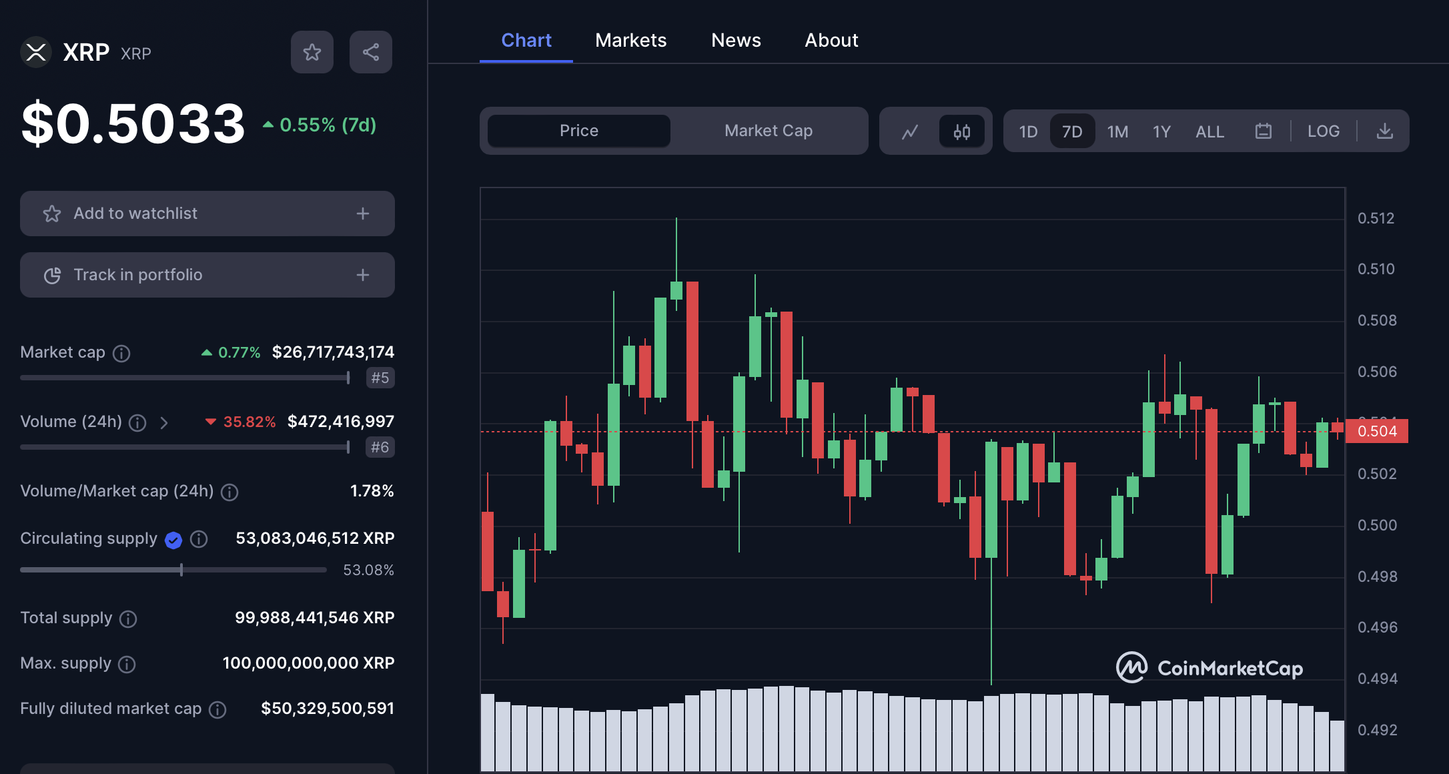Open the calendar date range picker
Viewport: 1449px width, 774px height.
click(x=1263, y=131)
